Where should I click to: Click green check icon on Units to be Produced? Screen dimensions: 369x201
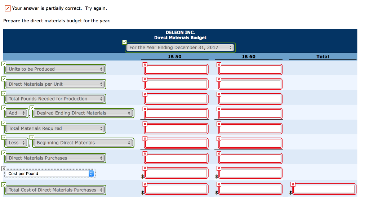pos(4,64)
